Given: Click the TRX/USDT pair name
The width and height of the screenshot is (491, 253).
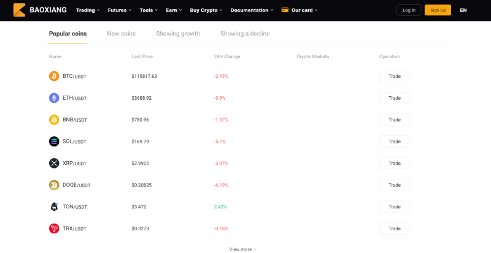Looking at the screenshot, I should click(74, 228).
